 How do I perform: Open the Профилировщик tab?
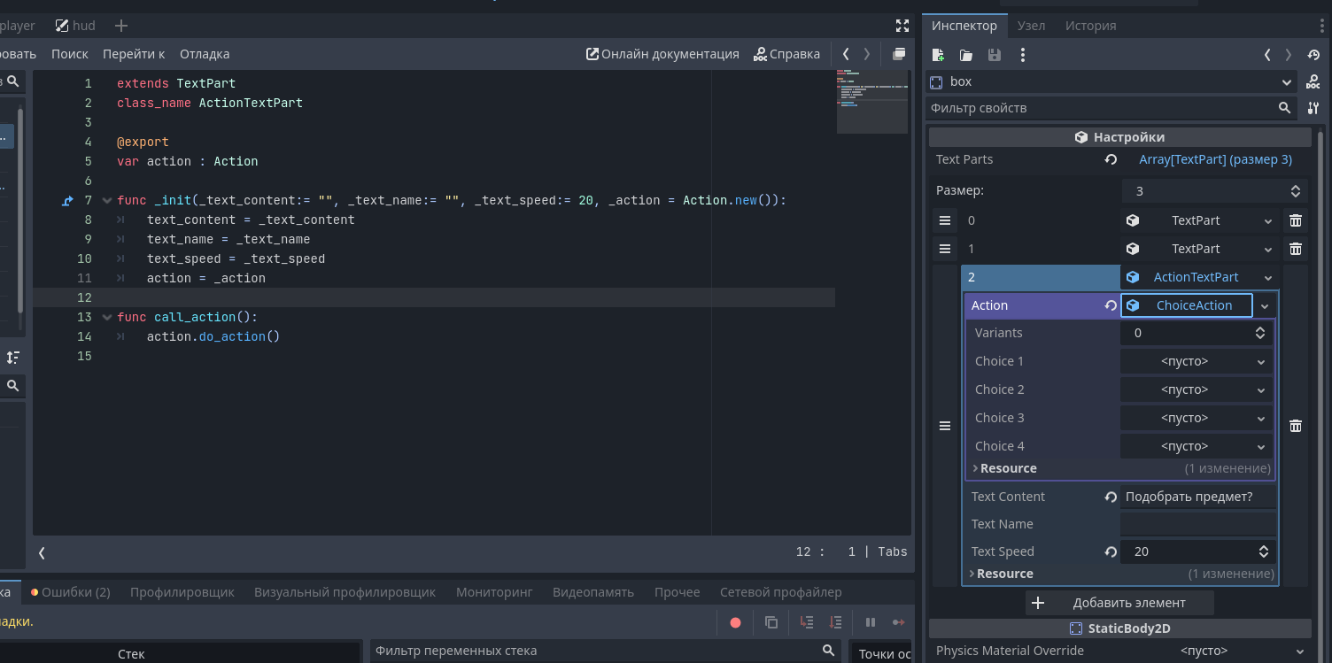click(x=182, y=592)
